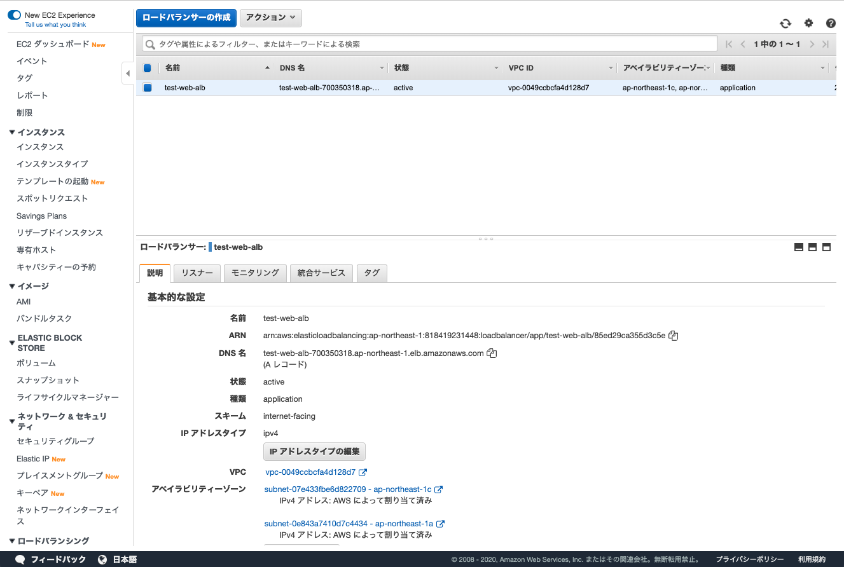Uncheck the test-web-alb row checkbox
This screenshot has width=844, height=567.
click(147, 88)
